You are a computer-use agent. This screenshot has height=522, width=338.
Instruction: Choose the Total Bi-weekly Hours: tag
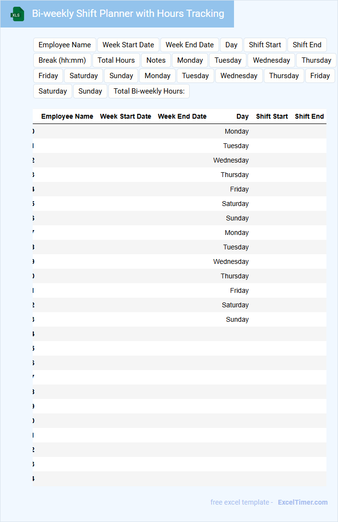tap(149, 91)
